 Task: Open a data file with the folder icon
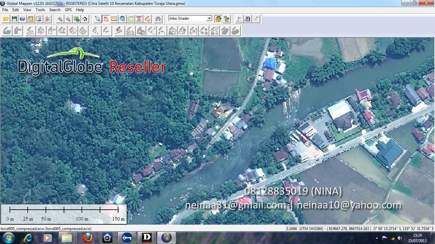[x=5, y=19]
